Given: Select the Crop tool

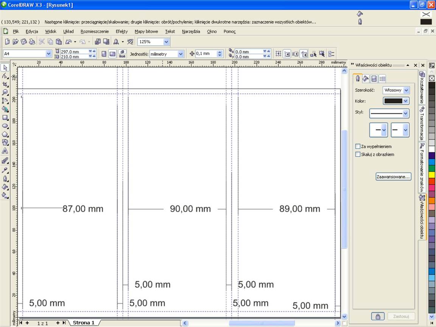Looking at the screenshot, I should 5,84.
